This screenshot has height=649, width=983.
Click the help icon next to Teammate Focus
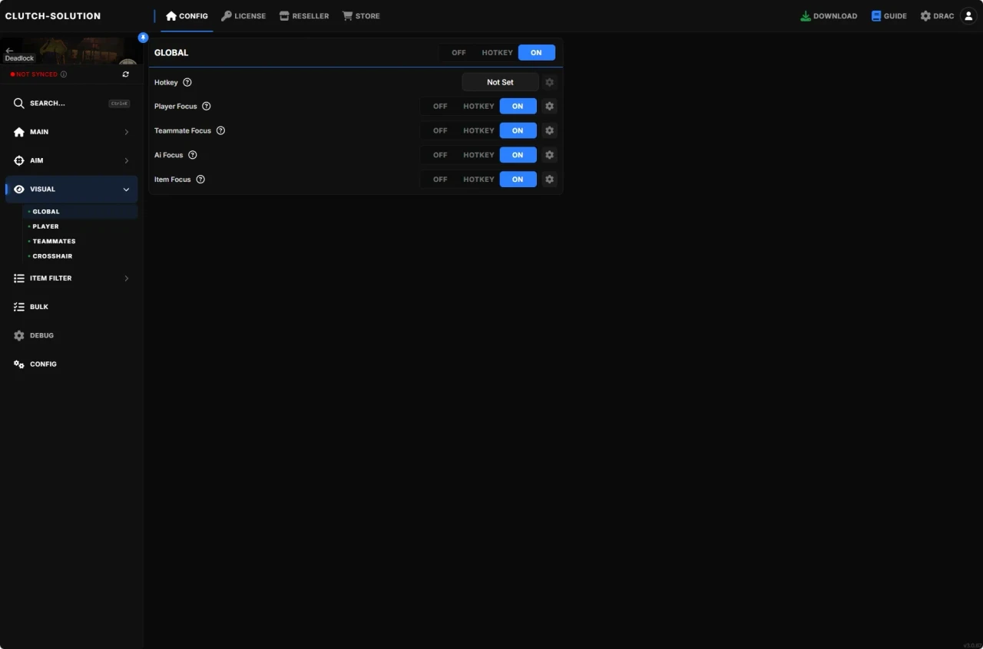tap(220, 130)
